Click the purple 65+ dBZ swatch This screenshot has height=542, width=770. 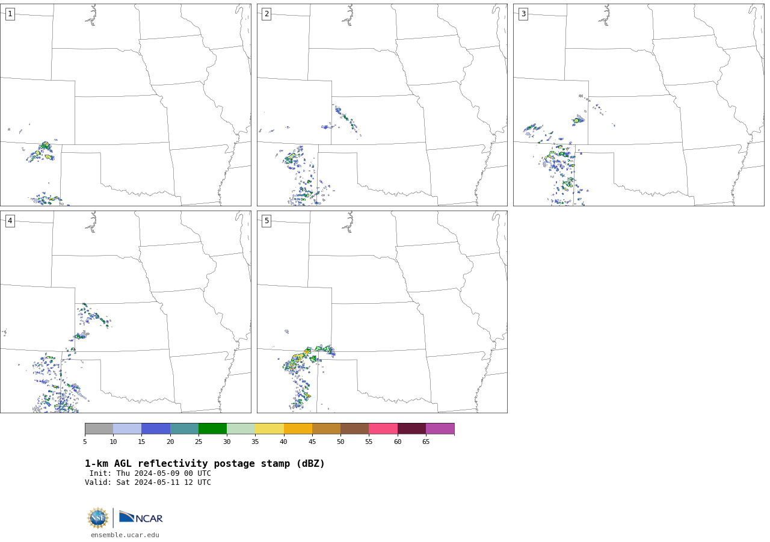(x=440, y=428)
